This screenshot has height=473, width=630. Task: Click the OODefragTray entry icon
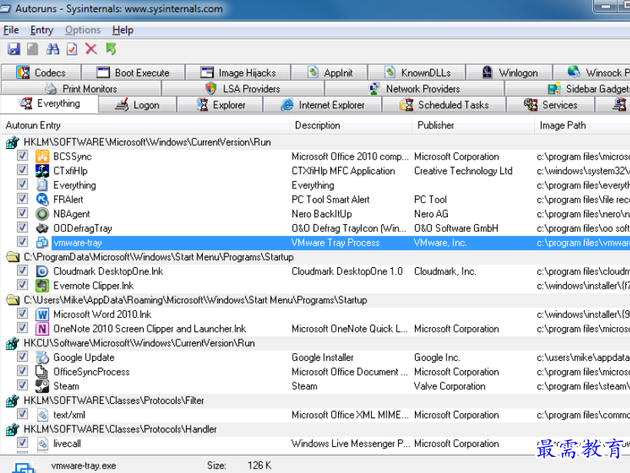(x=41, y=229)
